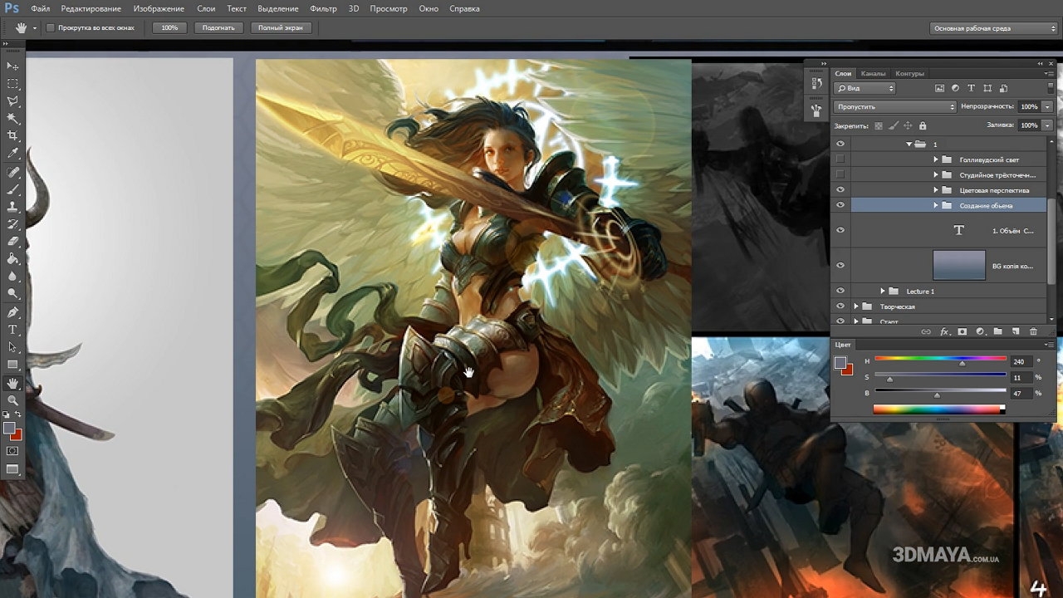Select the Crop tool
This screenshot has width=1063, height=598.
pyautogui.click(x=12, y=135)
